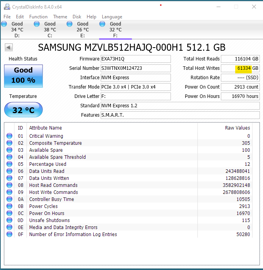Click the Drive Letter field F:

pos(136,96)
